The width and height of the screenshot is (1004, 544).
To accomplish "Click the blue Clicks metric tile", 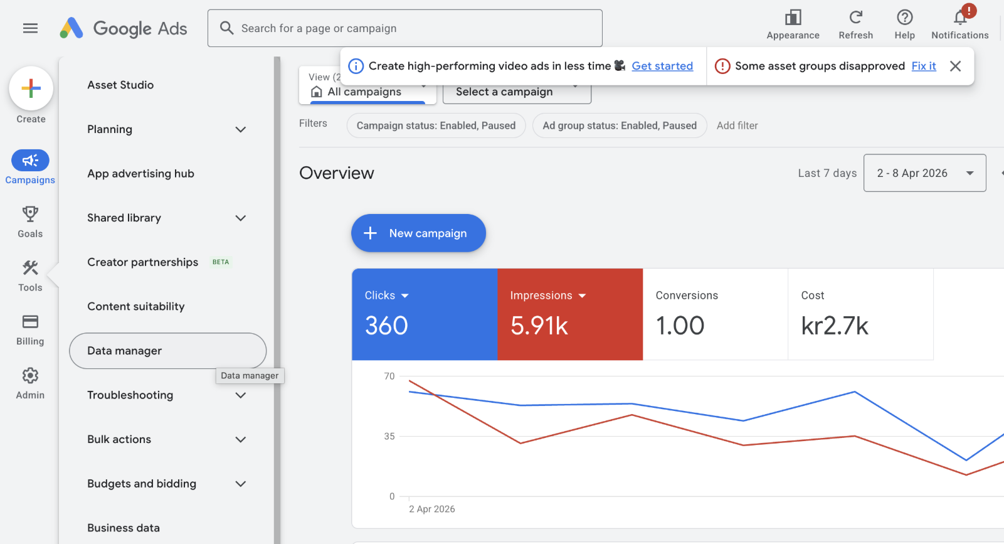I will 425,314.
